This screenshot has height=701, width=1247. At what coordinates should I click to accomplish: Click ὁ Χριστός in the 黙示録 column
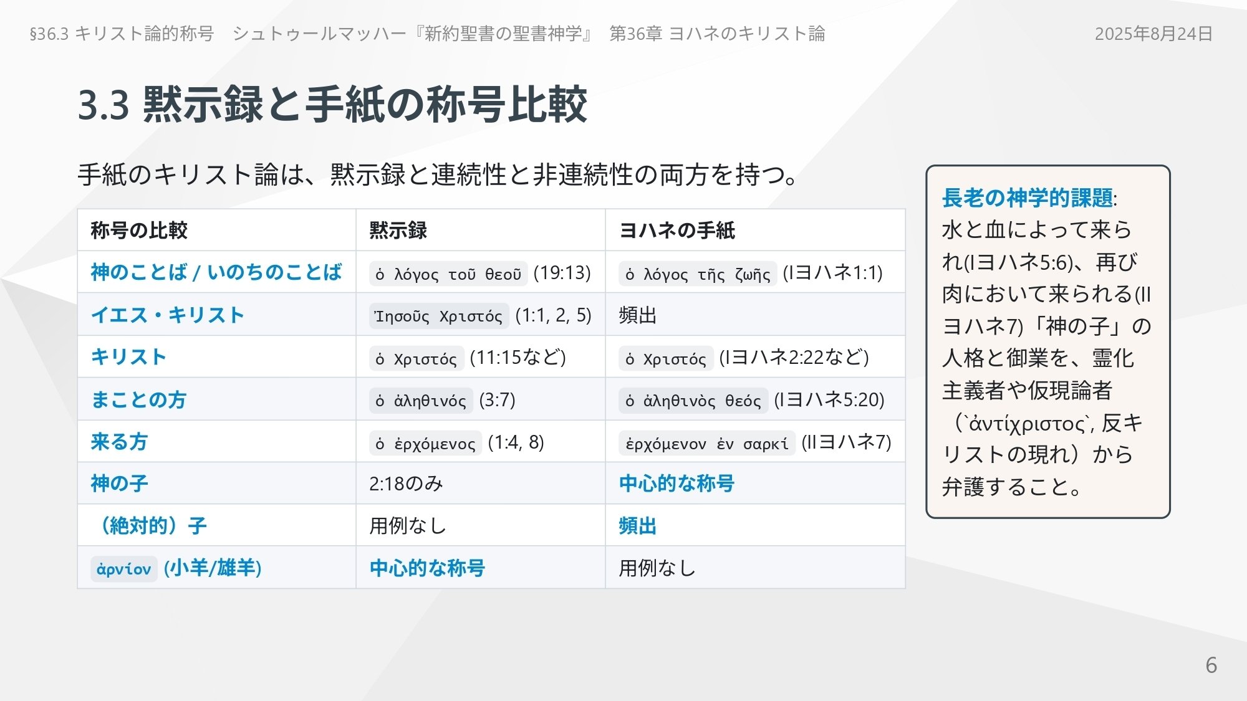(416, 358)
